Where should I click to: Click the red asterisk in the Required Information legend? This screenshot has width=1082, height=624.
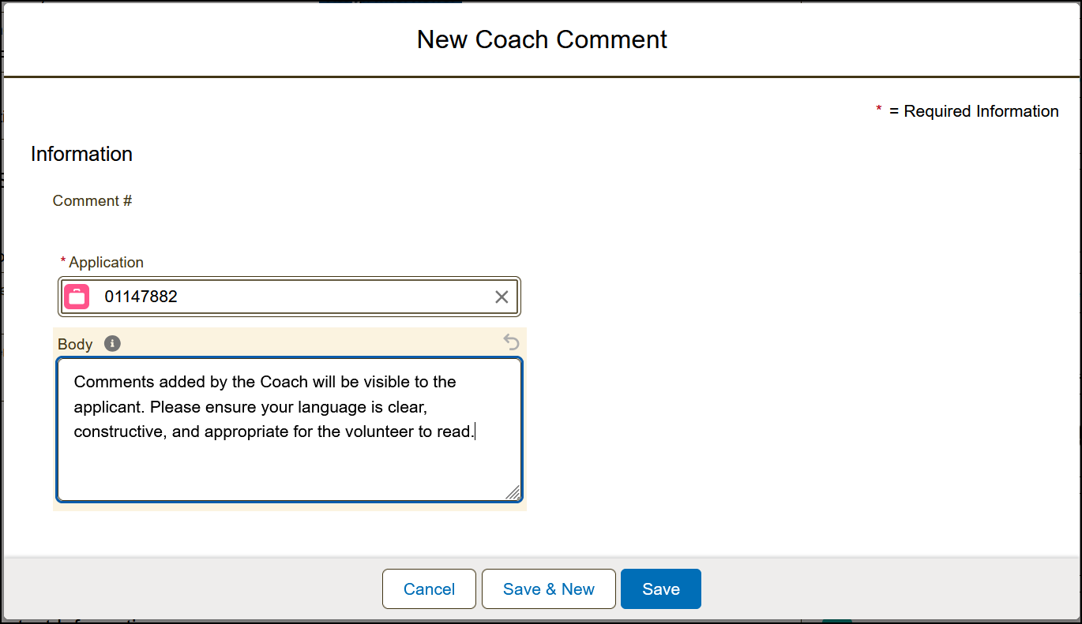pos(879,110)
